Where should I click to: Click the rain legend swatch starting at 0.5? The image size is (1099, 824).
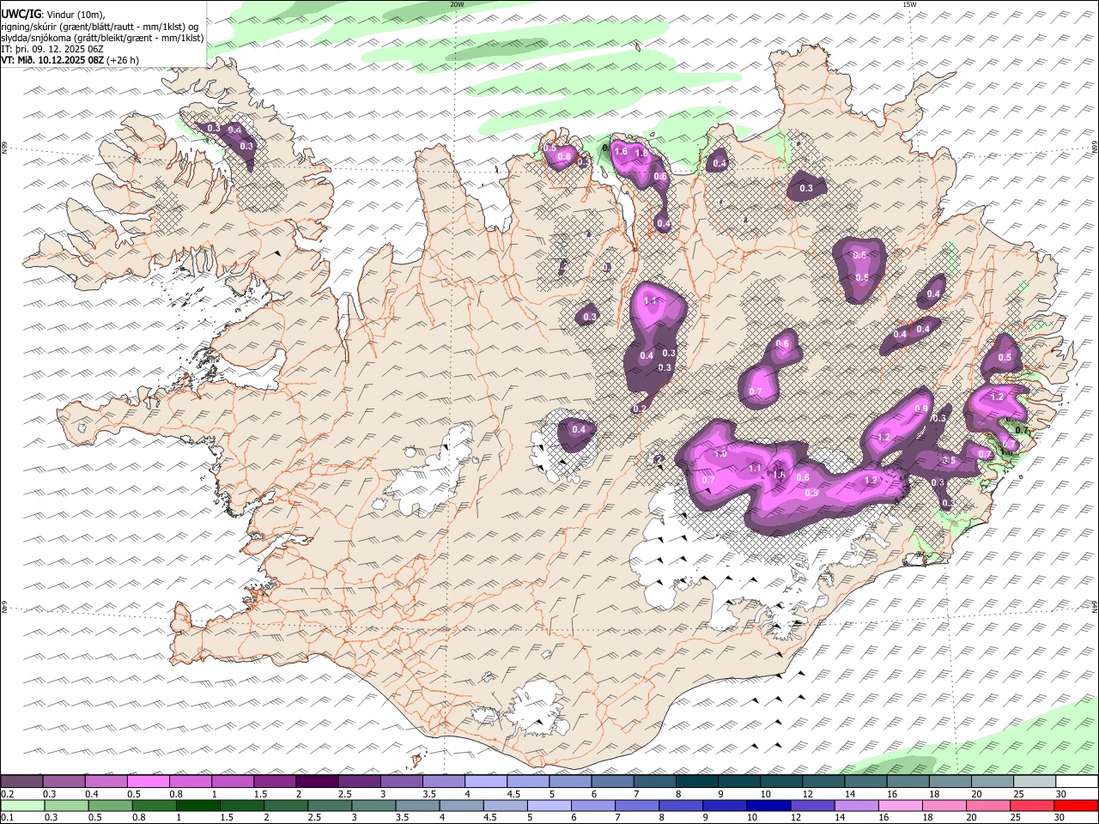(x=110, y=806)
